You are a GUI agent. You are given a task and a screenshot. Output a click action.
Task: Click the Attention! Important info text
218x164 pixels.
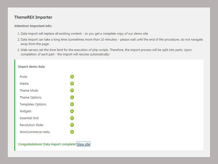[x=33, y=26]
